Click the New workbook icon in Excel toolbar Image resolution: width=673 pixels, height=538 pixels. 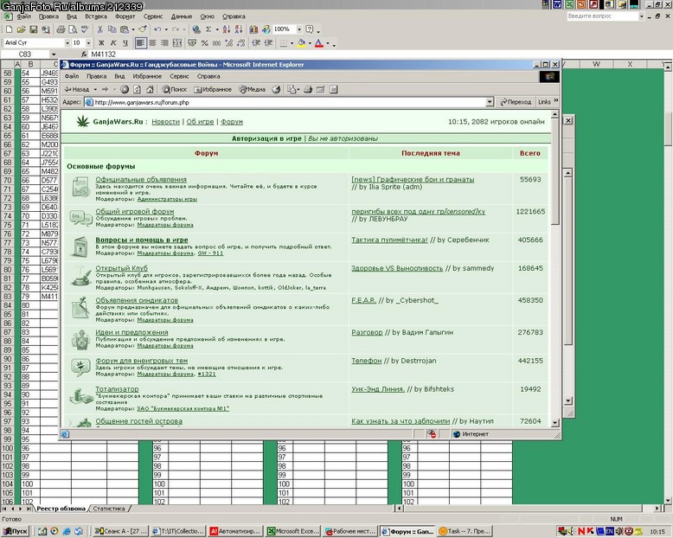[x=9, y=29]
